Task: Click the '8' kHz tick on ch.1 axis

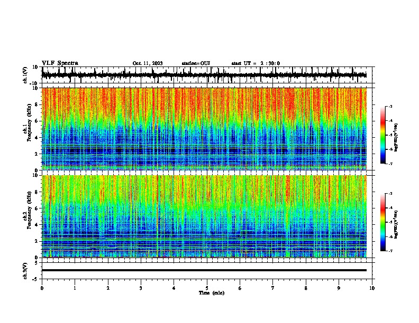Action: coord(37,104)
